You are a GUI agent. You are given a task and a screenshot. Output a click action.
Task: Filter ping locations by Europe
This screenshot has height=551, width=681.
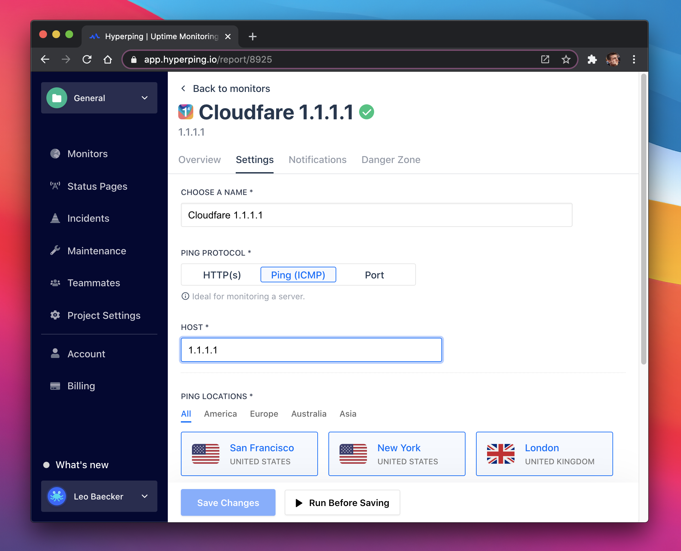coord(263,414)
